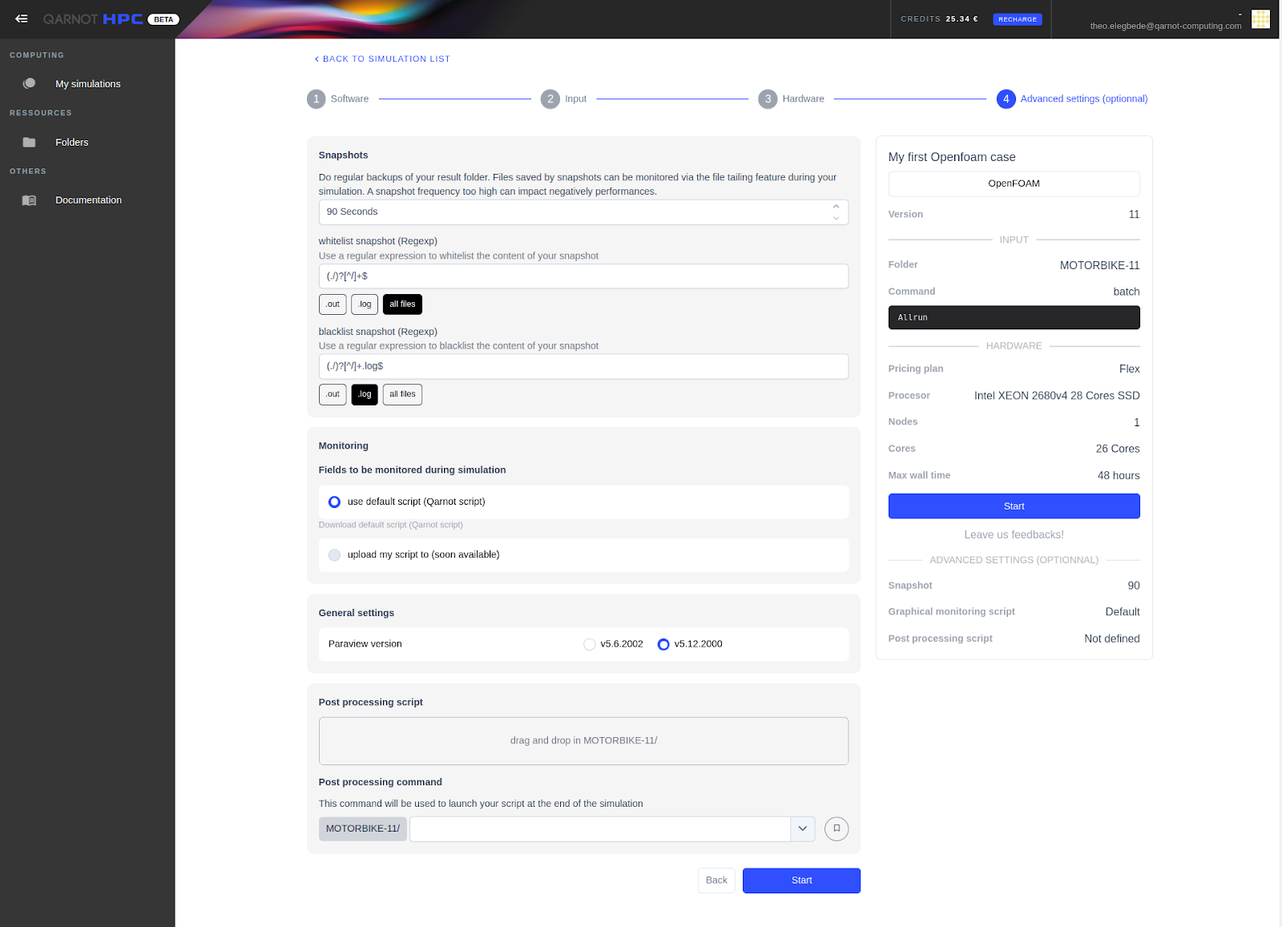1282x927 pixels.
Task: Open Folders sidebar icon
Action: coord(29,142)
